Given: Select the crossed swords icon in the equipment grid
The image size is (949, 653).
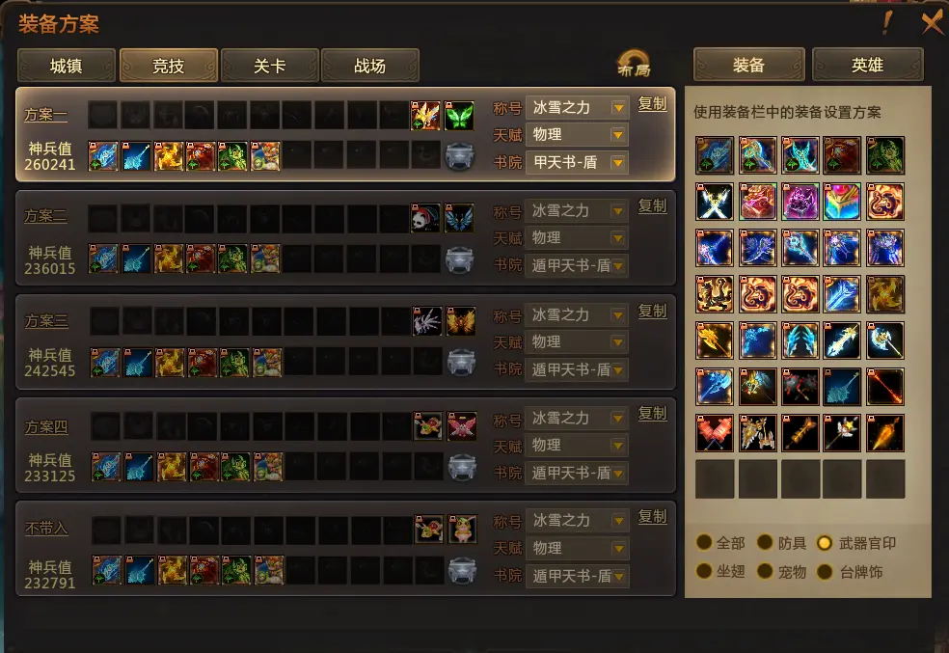Looking at the screenshot, I should pos(715,202).
